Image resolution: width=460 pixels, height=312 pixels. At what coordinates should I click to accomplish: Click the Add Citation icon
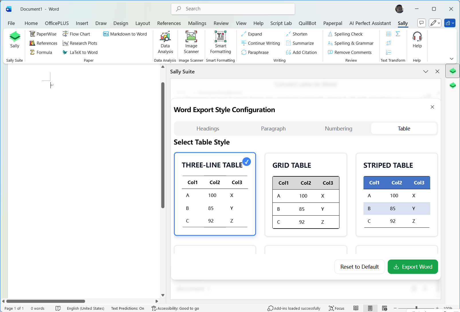coord(288,52)
